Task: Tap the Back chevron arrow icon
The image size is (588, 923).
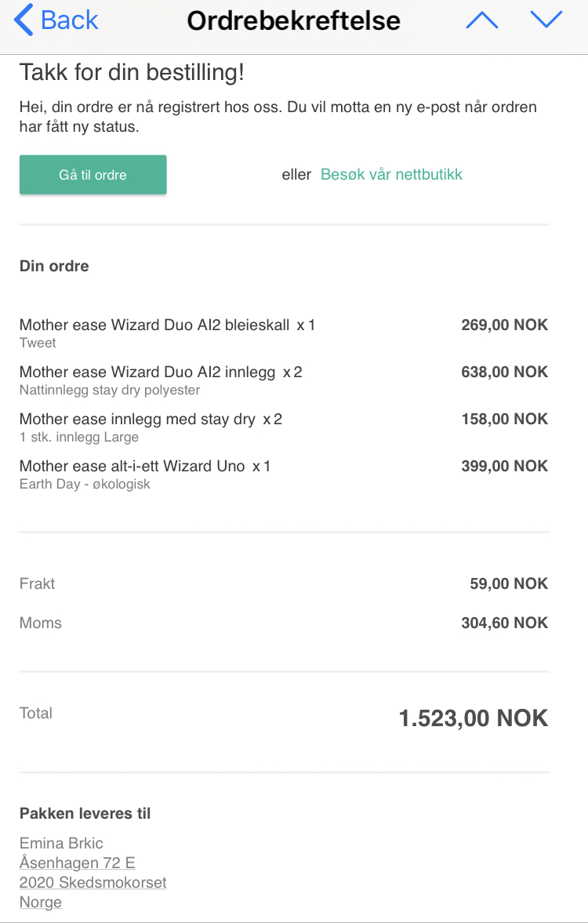Action: click(x=23, y=20)
